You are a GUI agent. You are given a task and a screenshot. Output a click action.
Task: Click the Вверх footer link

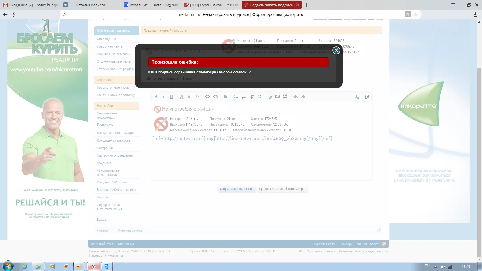coord(374,244)
